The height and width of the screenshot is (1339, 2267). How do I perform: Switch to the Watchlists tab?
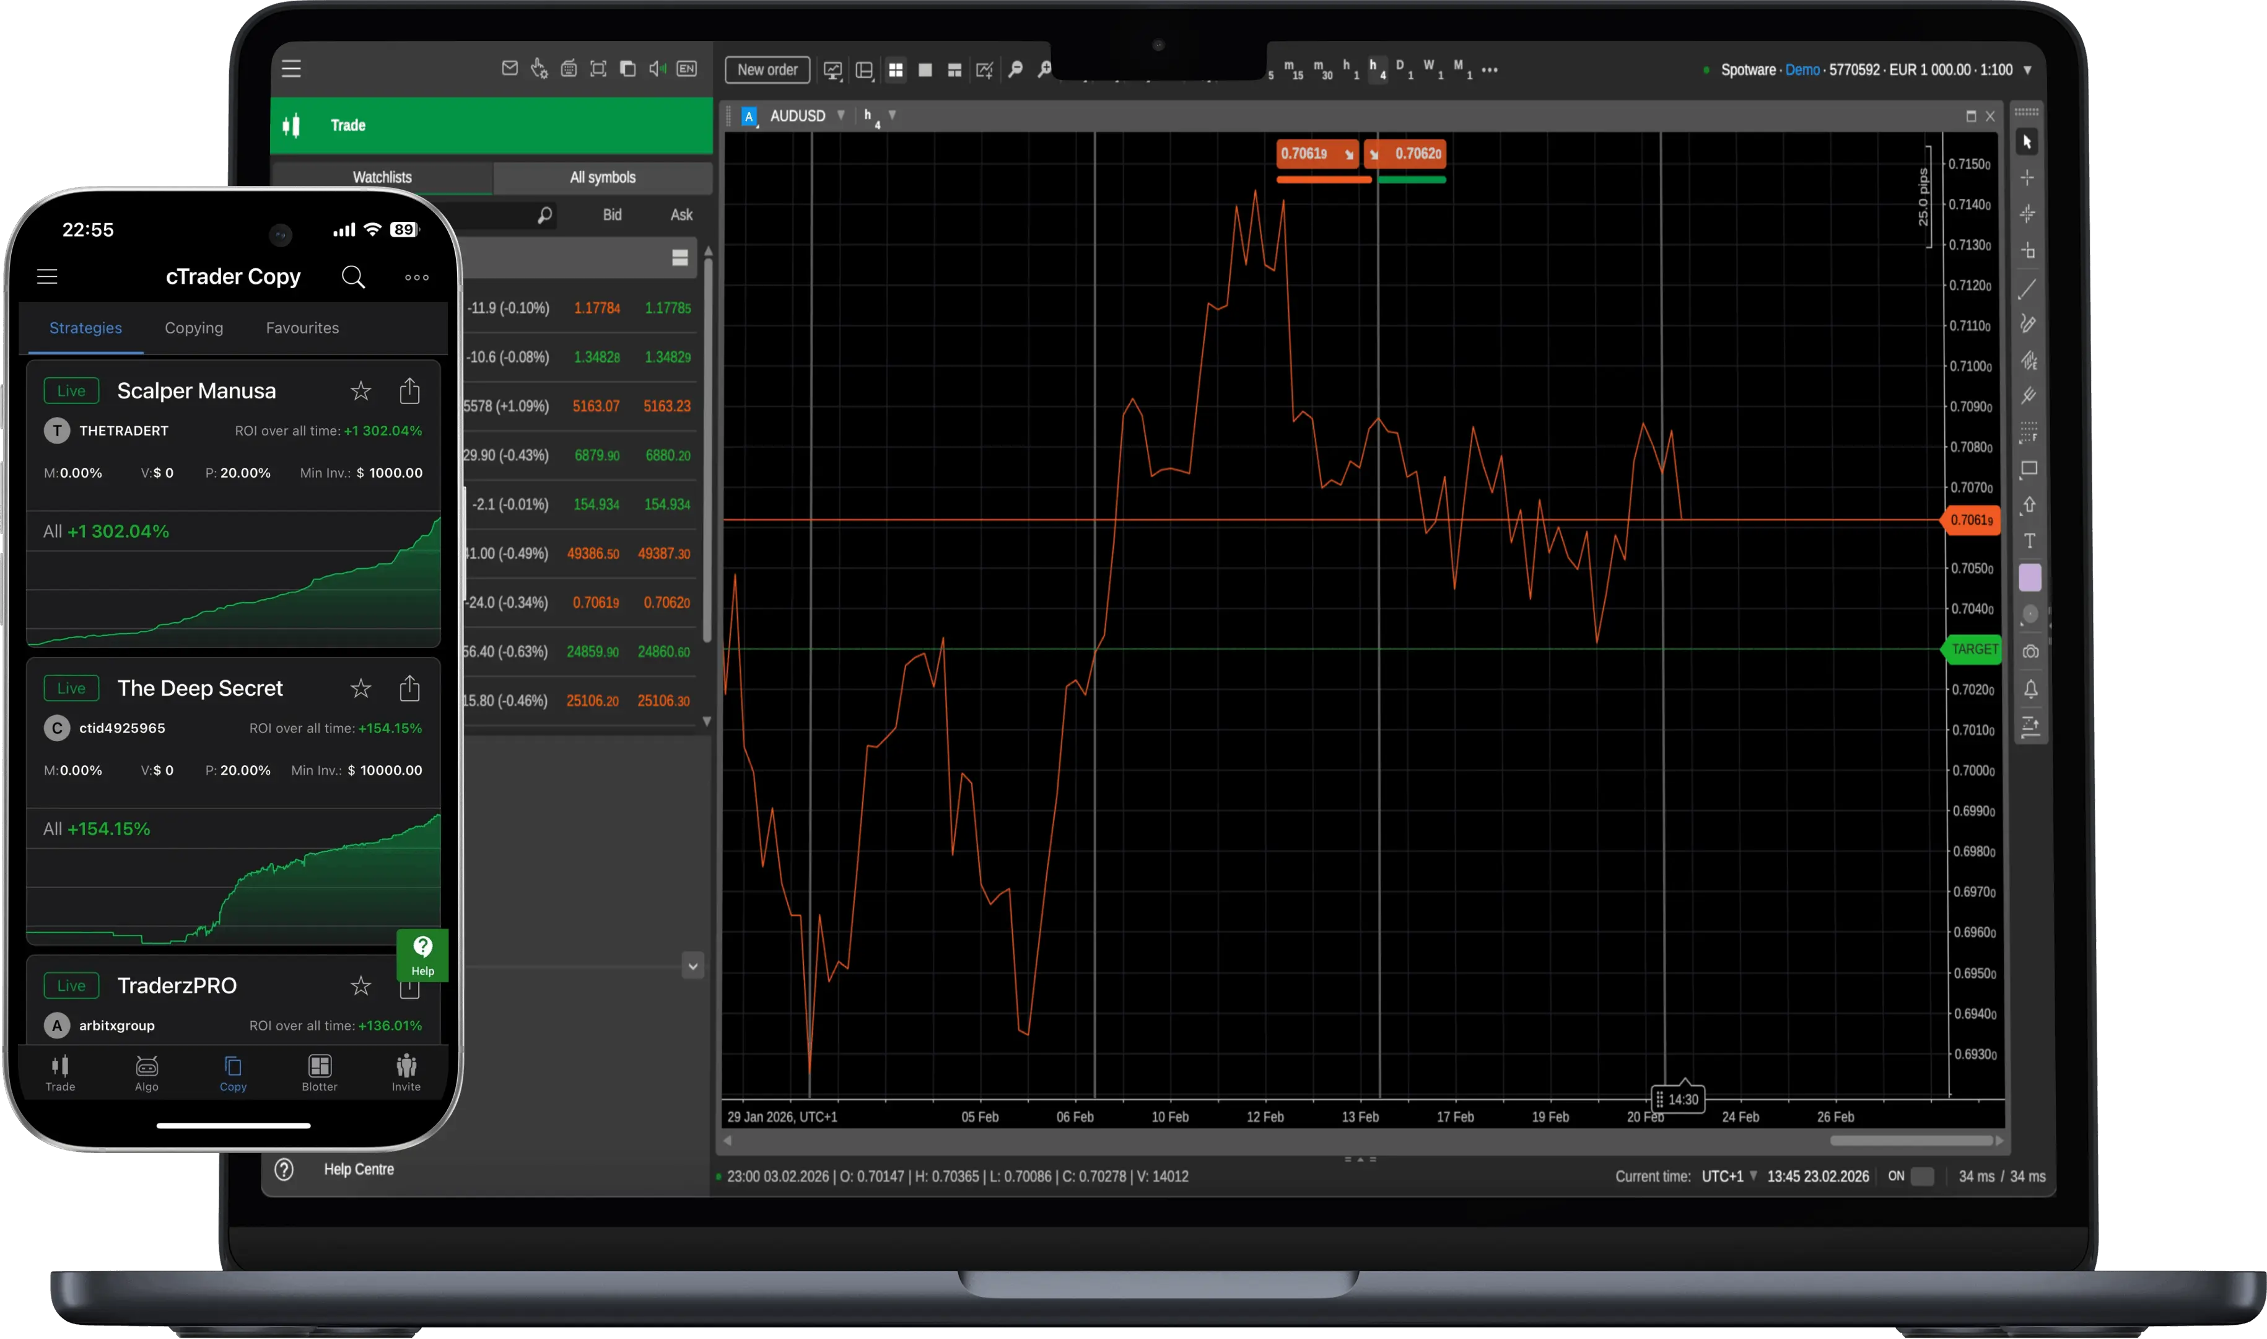click(382, 178)
